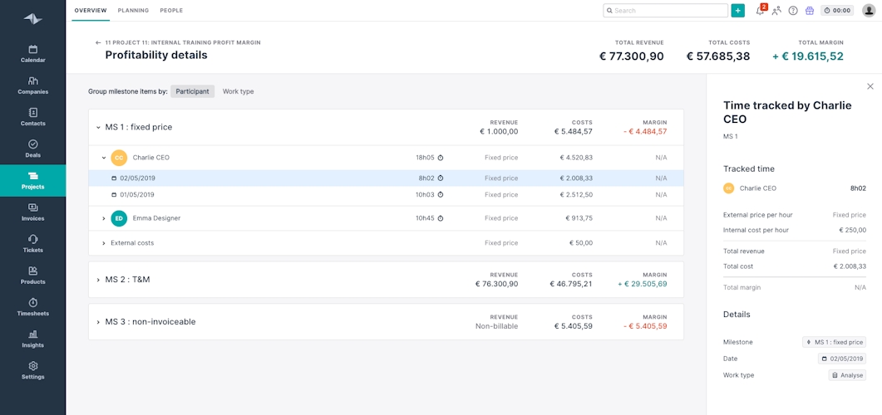The height and width of the screenshot is (415, 882).
Task: Expand the Emma Designer row
Action: point(104,218)
